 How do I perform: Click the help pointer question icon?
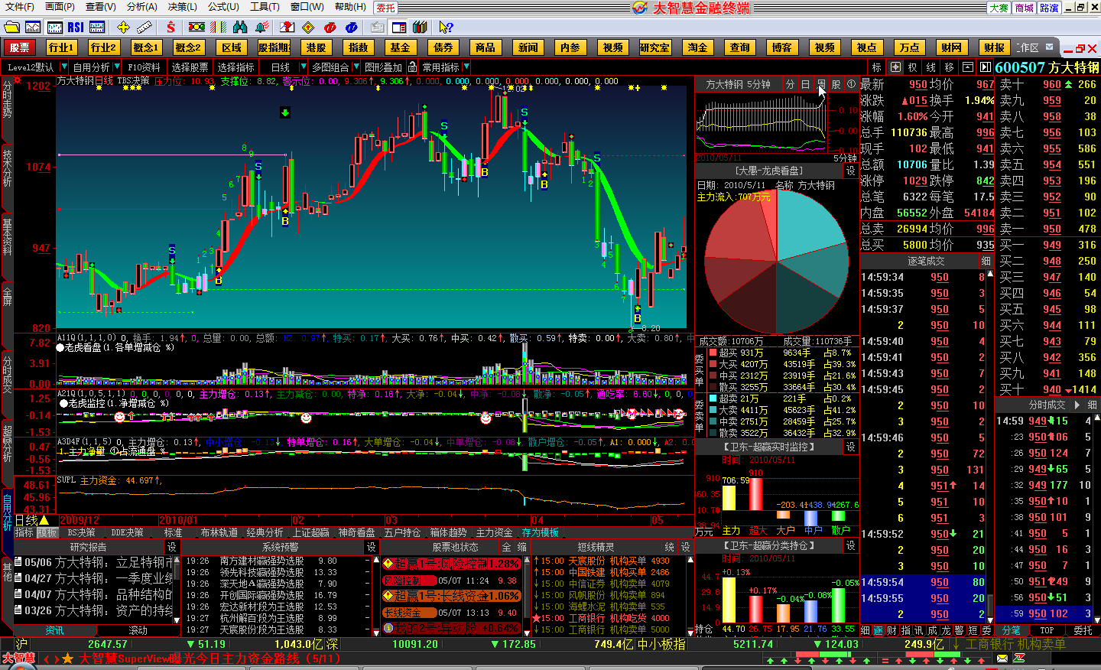coord(446,27)
